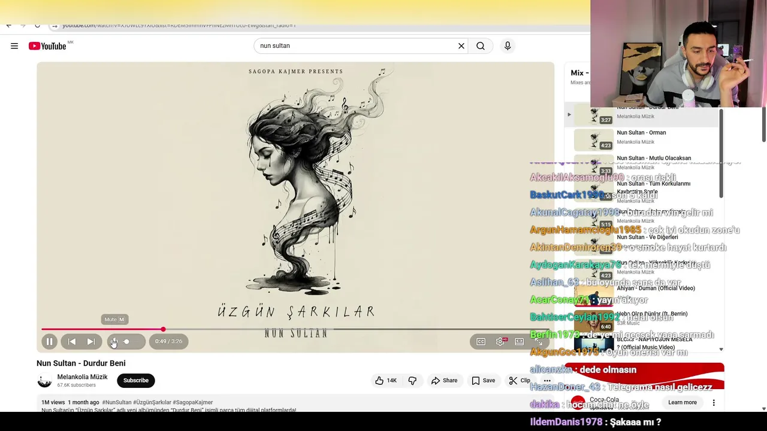Create a clip of the video
The width and height of the screenshot is (767, 431).
520,380
